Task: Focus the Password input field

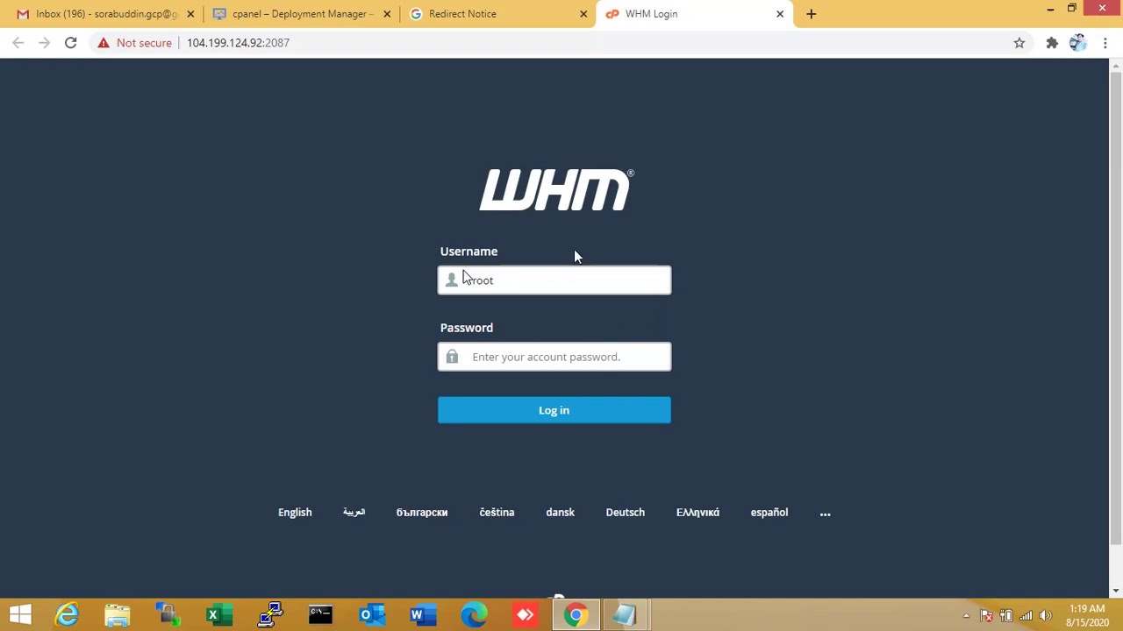Action: click(554, 357)
